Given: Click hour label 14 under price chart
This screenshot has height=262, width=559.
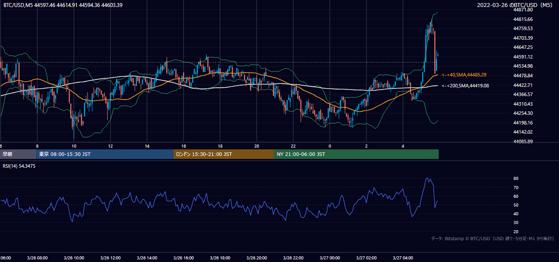Looking at the screenshot, I should click(x=147, y=146).
